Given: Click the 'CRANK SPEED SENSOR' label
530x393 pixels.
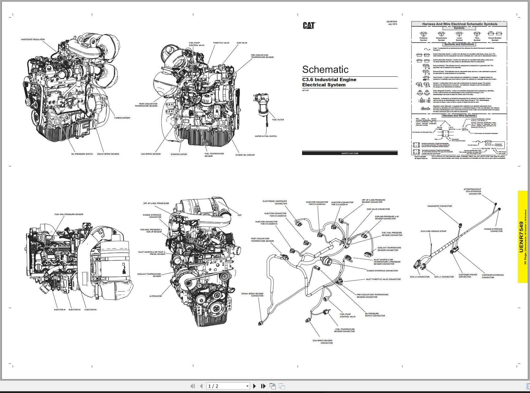Looking at the screenshot, I should (x=108, y=154).
